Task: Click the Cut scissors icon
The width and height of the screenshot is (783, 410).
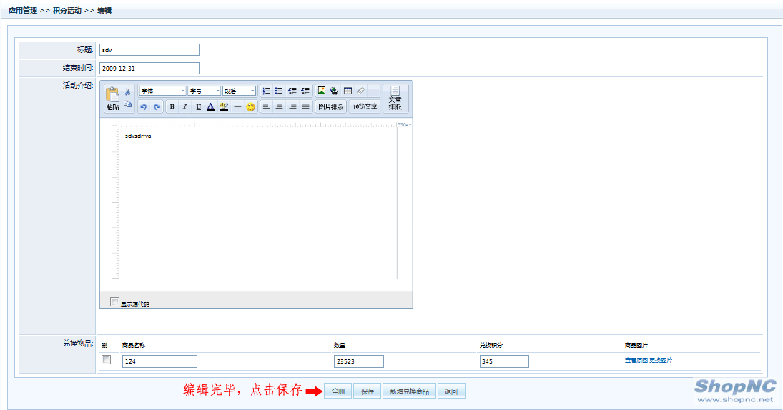Action: tap(128, 91)
